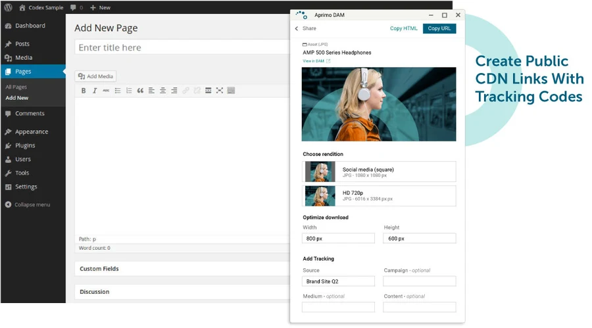Click the Medium optional field
The image size is (592, 328).
(338, 307)
